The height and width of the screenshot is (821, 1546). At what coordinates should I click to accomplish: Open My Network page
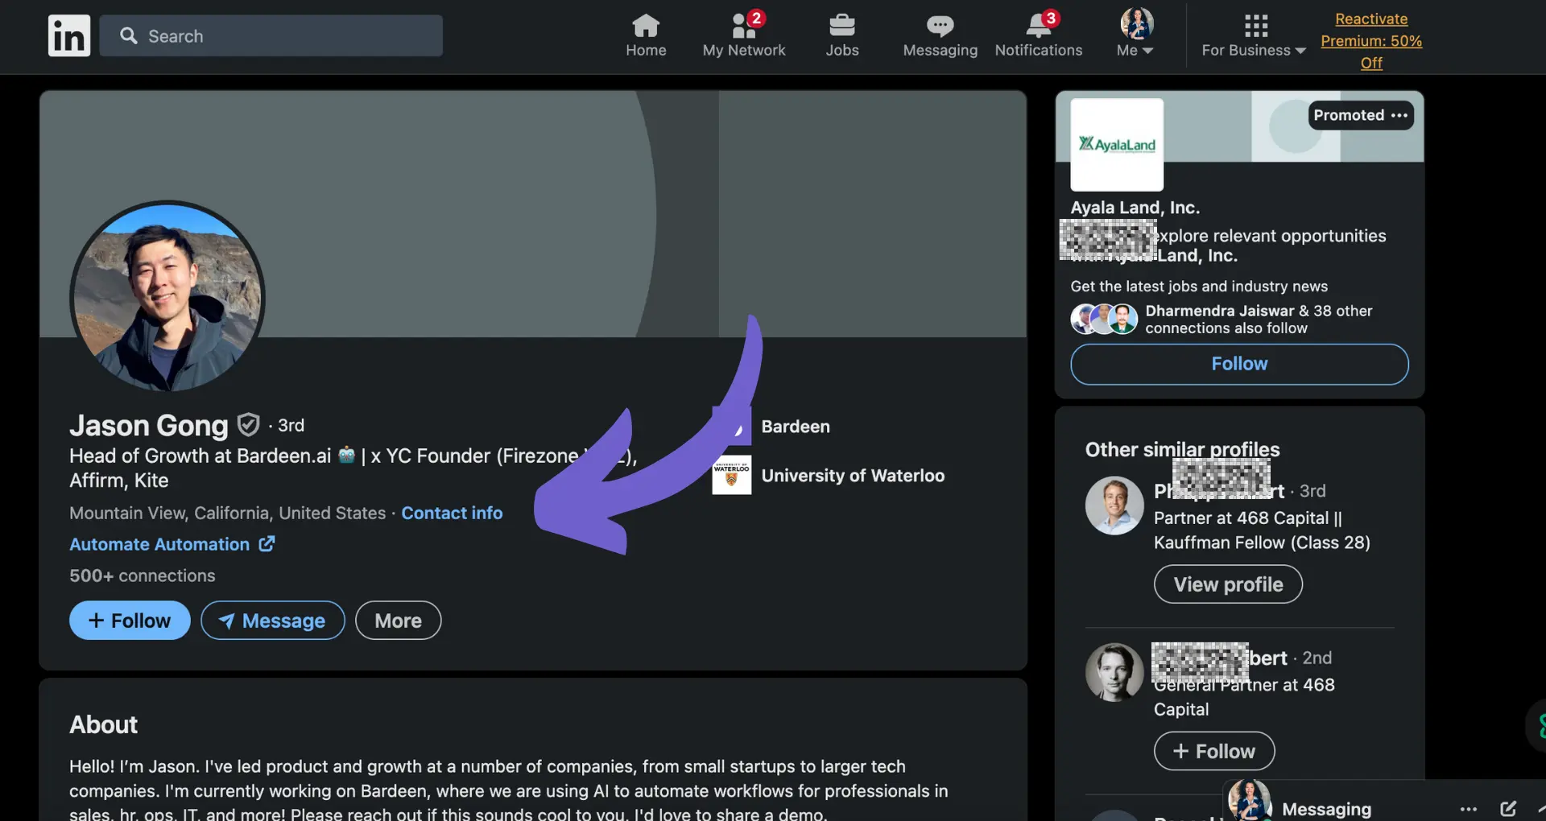pos(743,36)
